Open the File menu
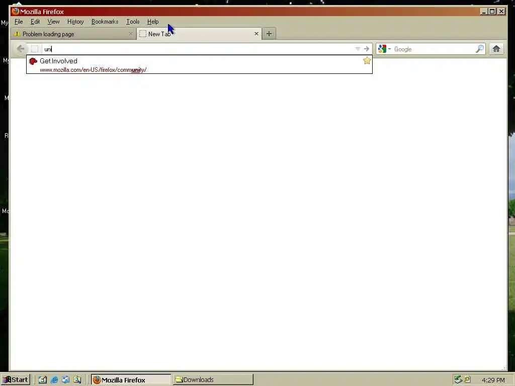The width and height of the screenshot is (515, 386). 19,22
